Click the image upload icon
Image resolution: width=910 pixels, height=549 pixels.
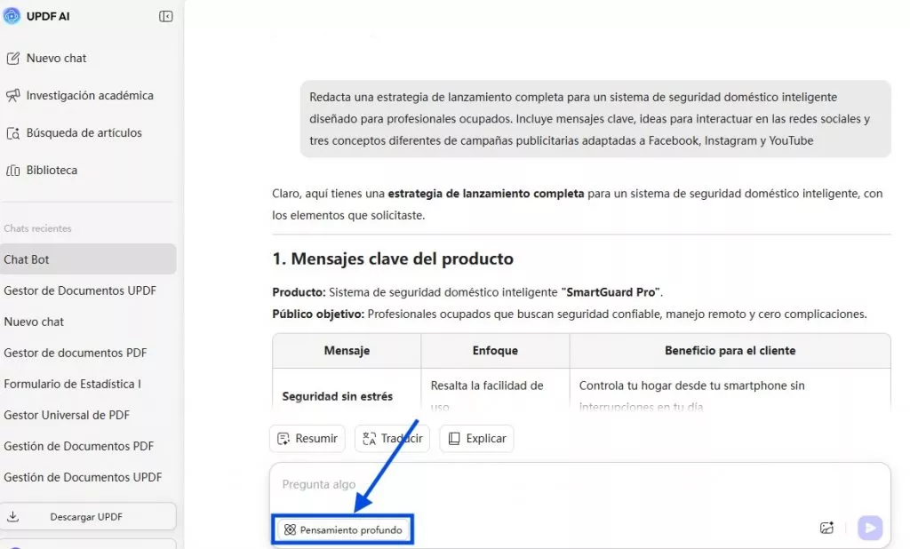pyautogui.click(x=827, y=528)
